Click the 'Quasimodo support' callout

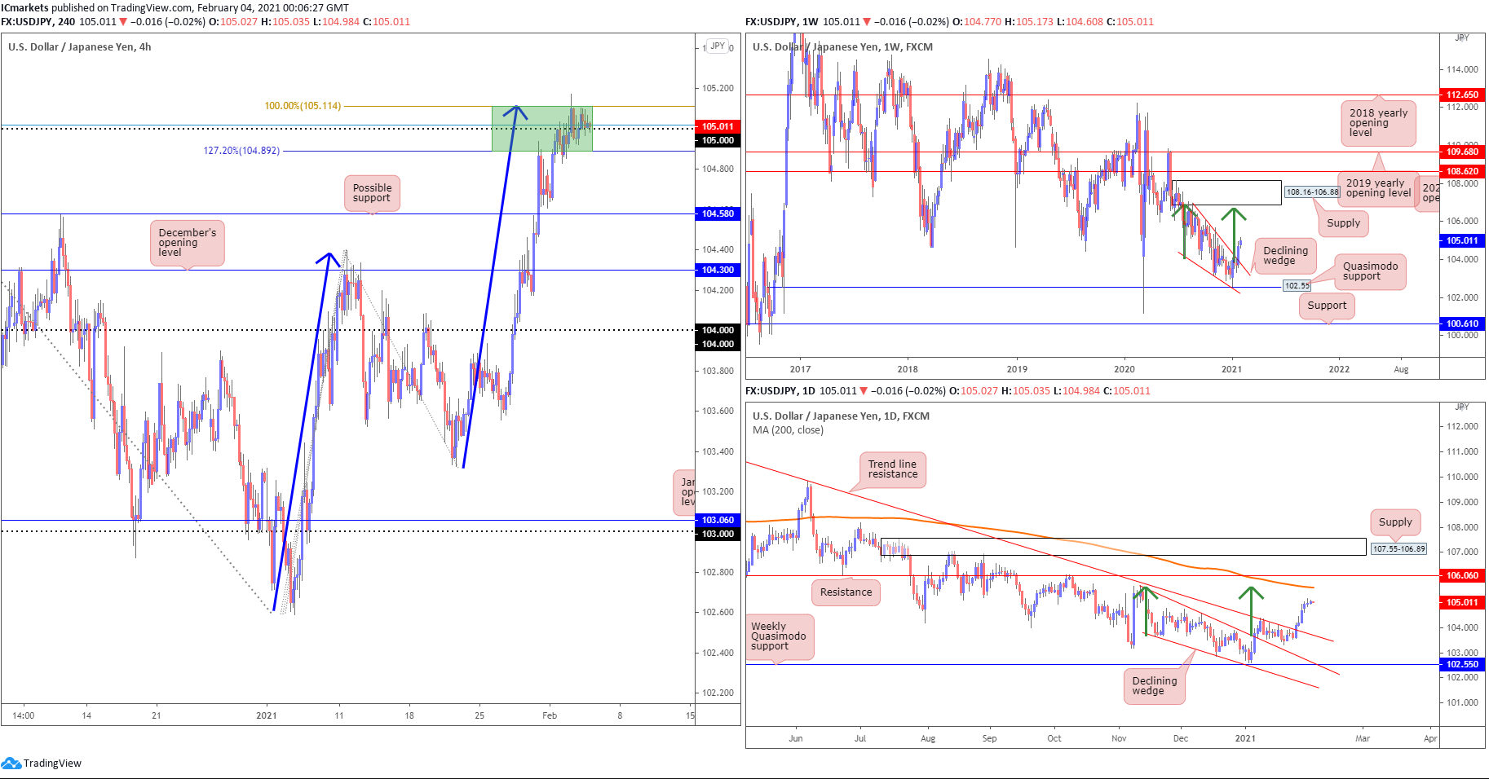tap(1370, 271)
